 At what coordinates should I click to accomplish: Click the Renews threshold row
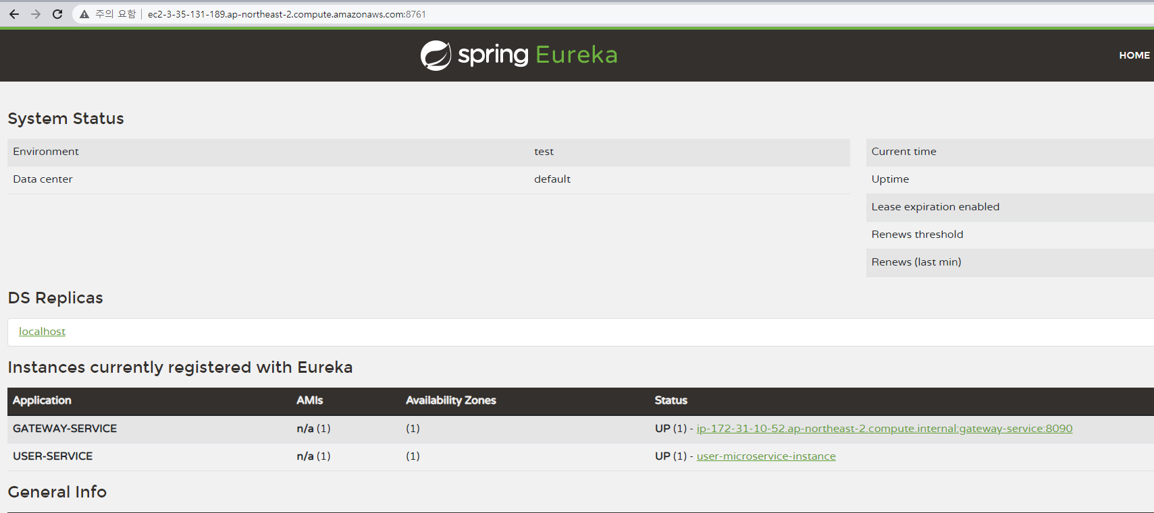pyautogui.click(x=1010, y=235)
